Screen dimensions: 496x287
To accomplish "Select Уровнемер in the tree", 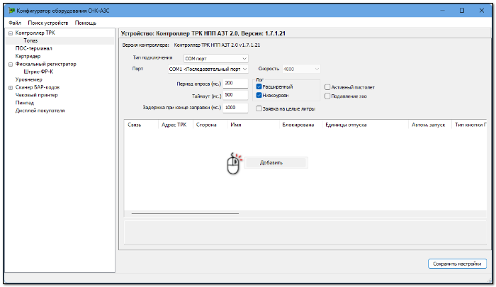I will 28,79.
